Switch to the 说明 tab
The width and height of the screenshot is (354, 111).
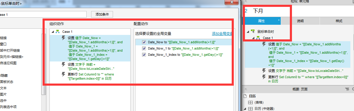point(300,21)
